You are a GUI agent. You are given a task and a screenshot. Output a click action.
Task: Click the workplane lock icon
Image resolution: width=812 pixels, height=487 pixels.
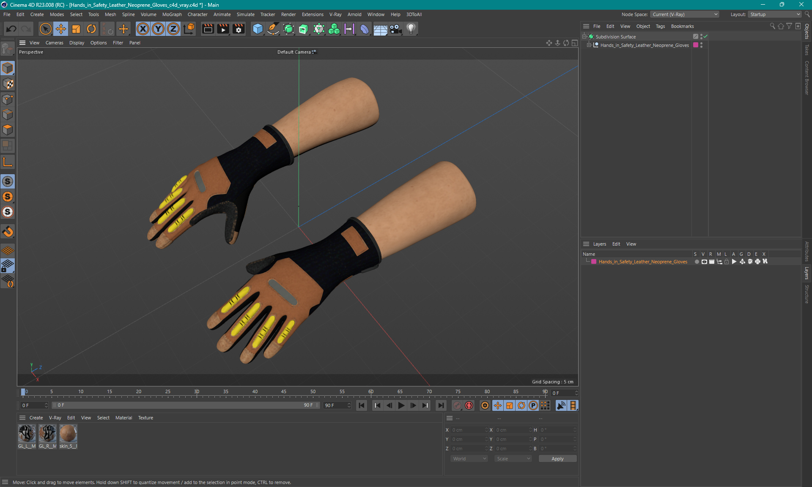[x=8, y=266]
